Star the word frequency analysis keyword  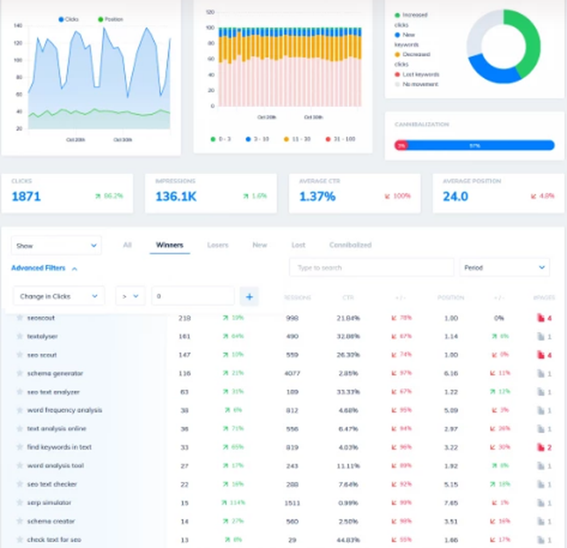click(19, 410)
